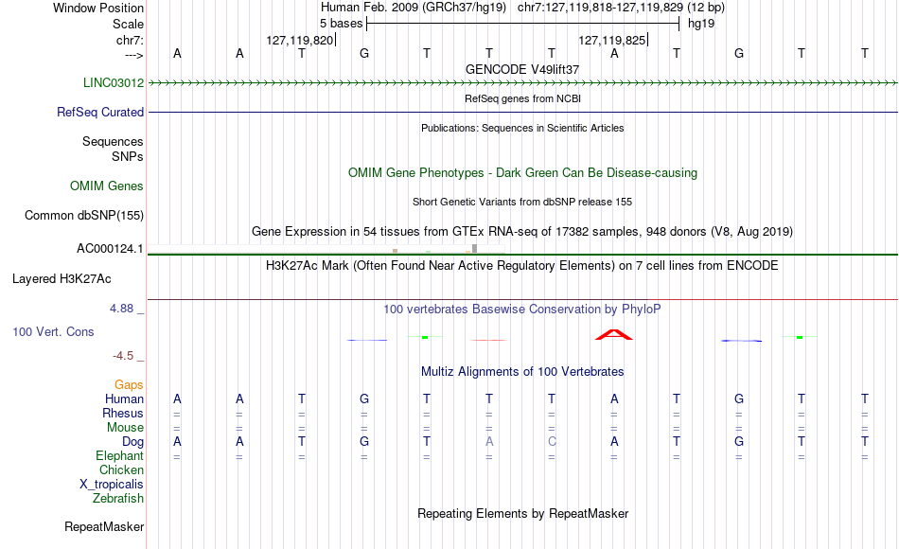Click the RefSeq Curated blue gene line
The height and width of the screenshot is (549, 899).
point(523,112)
